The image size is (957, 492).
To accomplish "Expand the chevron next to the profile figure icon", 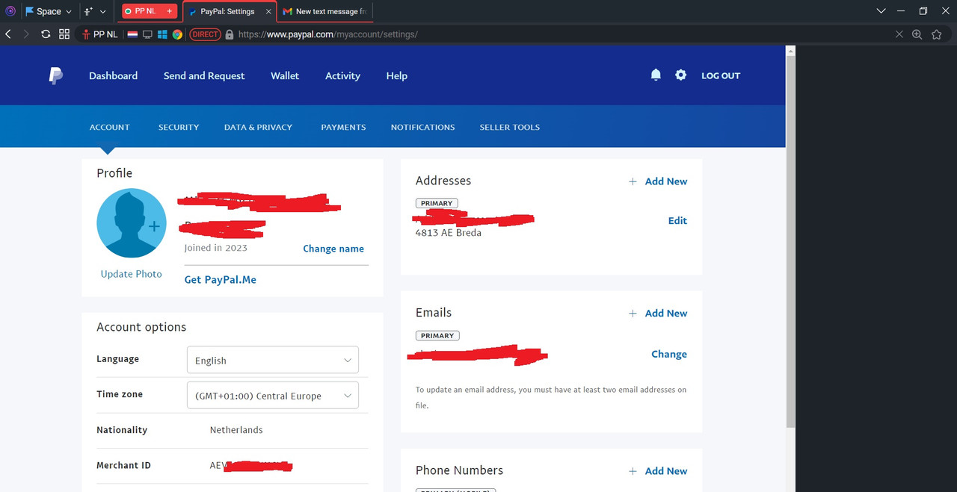I will 103,11.
